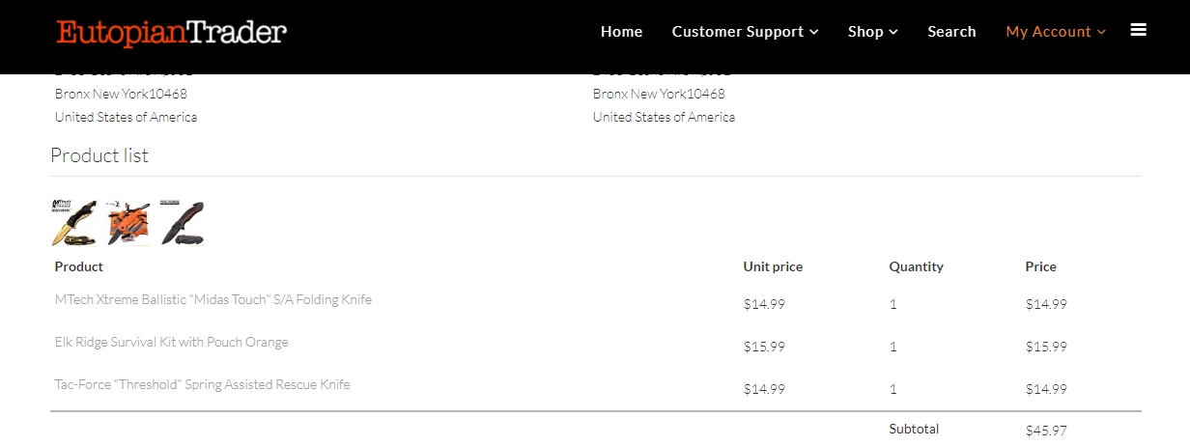This screenshot has height=446, width=1190.
Task: Open the Search menu item
Action: 951,32
